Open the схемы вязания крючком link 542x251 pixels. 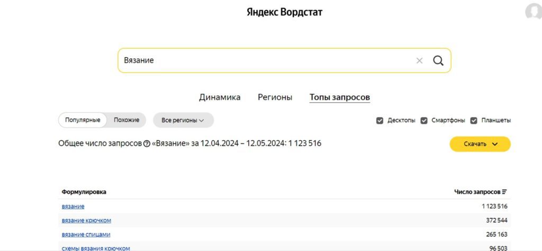point(96,248)
